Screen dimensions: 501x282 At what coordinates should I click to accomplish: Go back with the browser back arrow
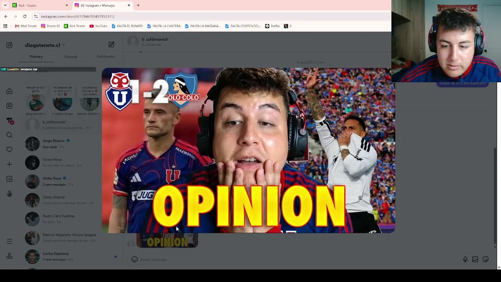point(6,16)
